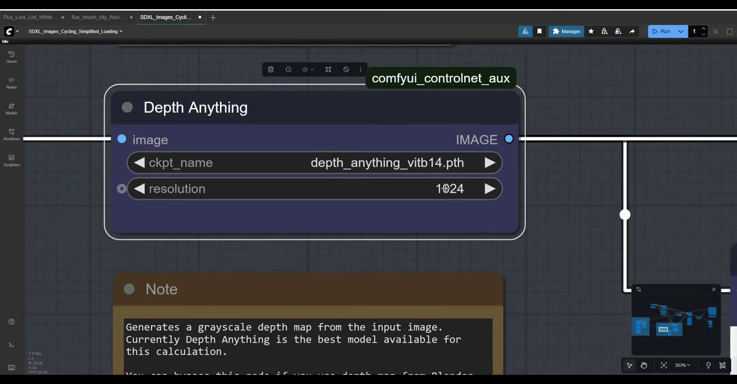
Task: Fit view to selection icon
Action: 664,365
